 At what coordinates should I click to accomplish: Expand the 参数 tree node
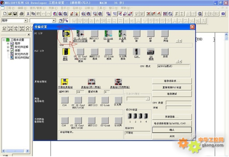[x=8, y=51]
